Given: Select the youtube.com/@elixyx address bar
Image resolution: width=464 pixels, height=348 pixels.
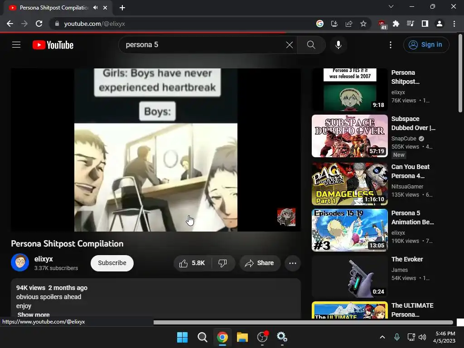Looking at the screenshot, I should [94, 24].
